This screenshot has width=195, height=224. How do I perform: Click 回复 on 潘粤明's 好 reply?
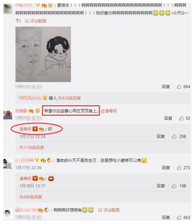161,137
